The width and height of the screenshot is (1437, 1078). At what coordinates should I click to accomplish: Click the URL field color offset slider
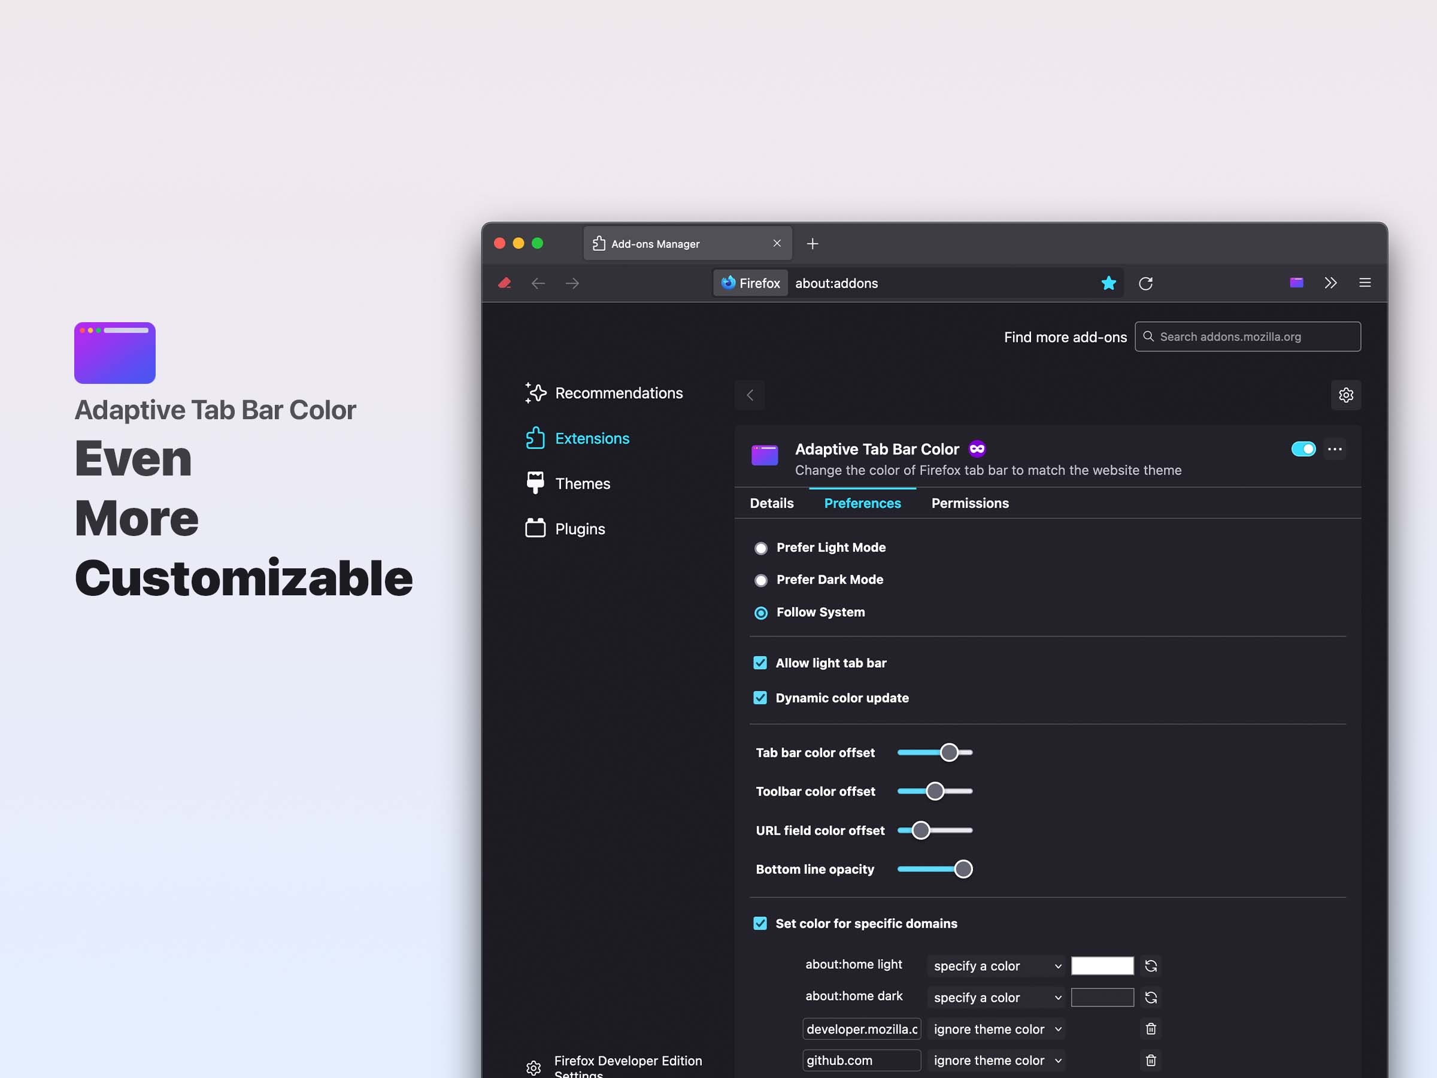[935, 831]
